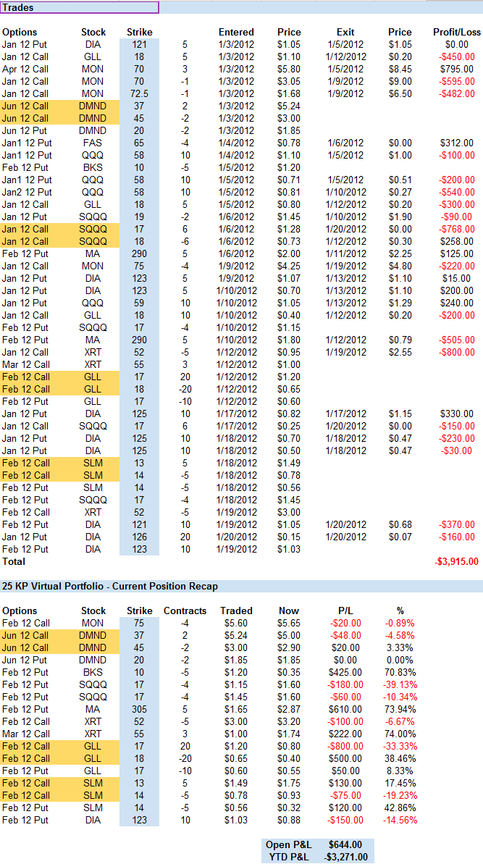Image resolution: width=483 pixels, height=864 pixels.
Task: Select the Contracts column header
Action: tap(185, 611)
